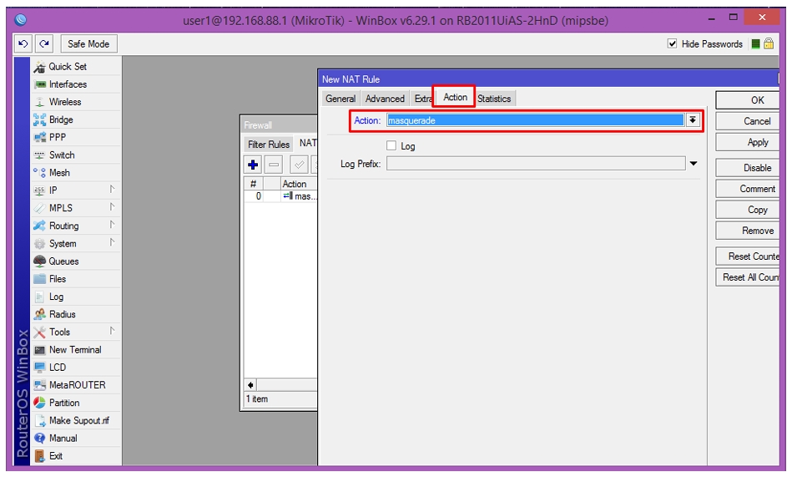
Task: Launch New Terminal from sidebar
Action: (75, 350)
